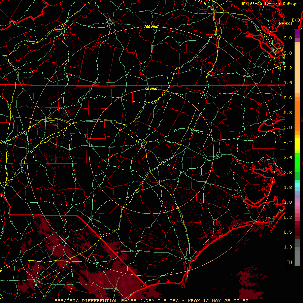Click the [PHAS] units label
Screen dimensions: 303x303
(x=284, y=23)
